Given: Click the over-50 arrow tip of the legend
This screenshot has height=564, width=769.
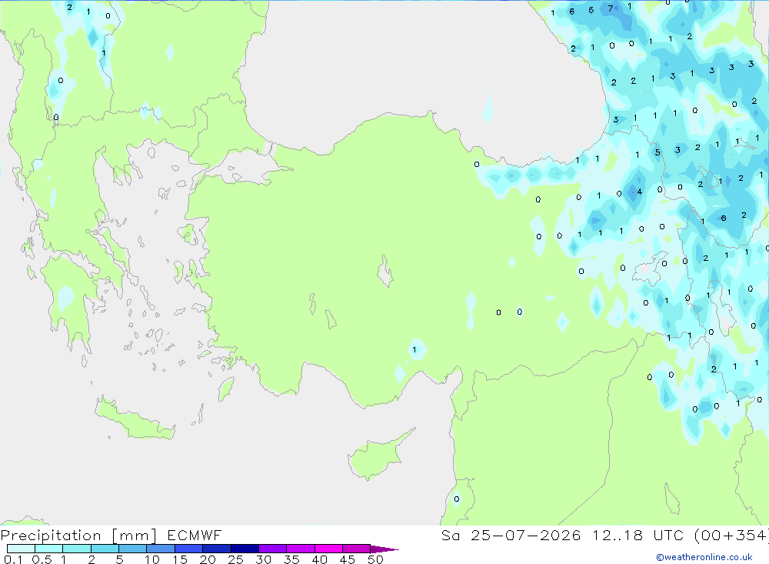Looking at the screenshot, I should 385,549.
